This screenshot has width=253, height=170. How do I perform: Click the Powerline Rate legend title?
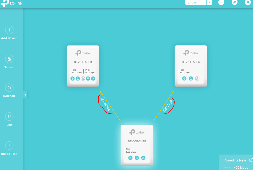tap(235, 160)
